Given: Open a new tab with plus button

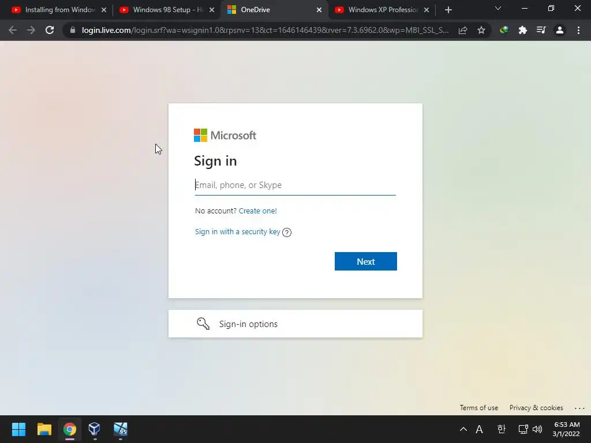Looking at the screenshot, I should pos(448,10).
